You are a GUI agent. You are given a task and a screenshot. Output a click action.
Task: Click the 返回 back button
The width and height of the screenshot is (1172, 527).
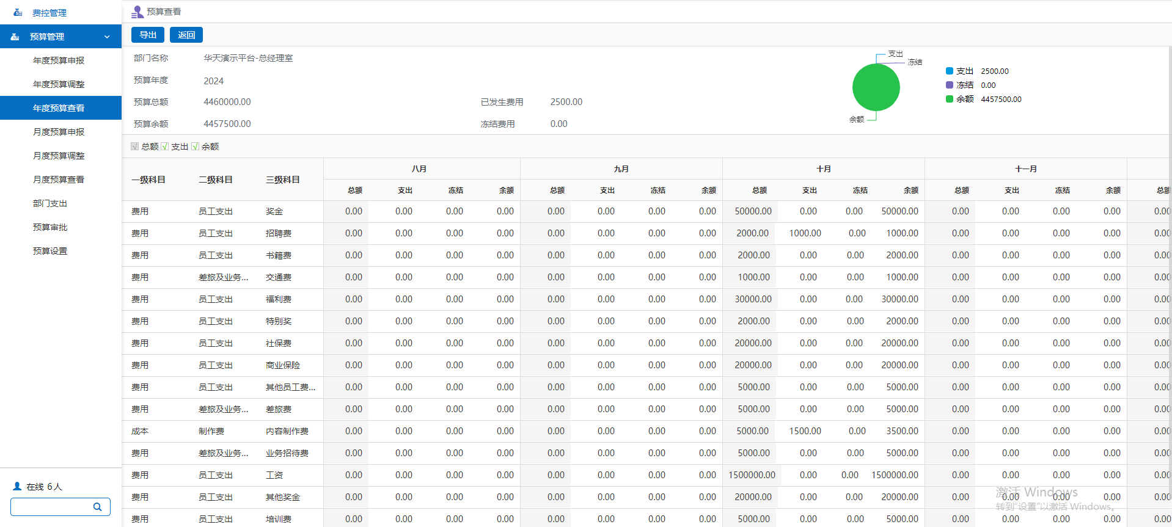[x=186, y=35]
